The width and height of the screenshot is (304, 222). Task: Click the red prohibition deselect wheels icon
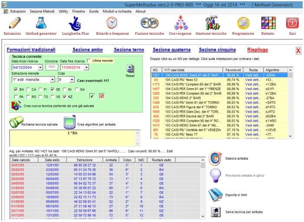click(x=102, y=96)
